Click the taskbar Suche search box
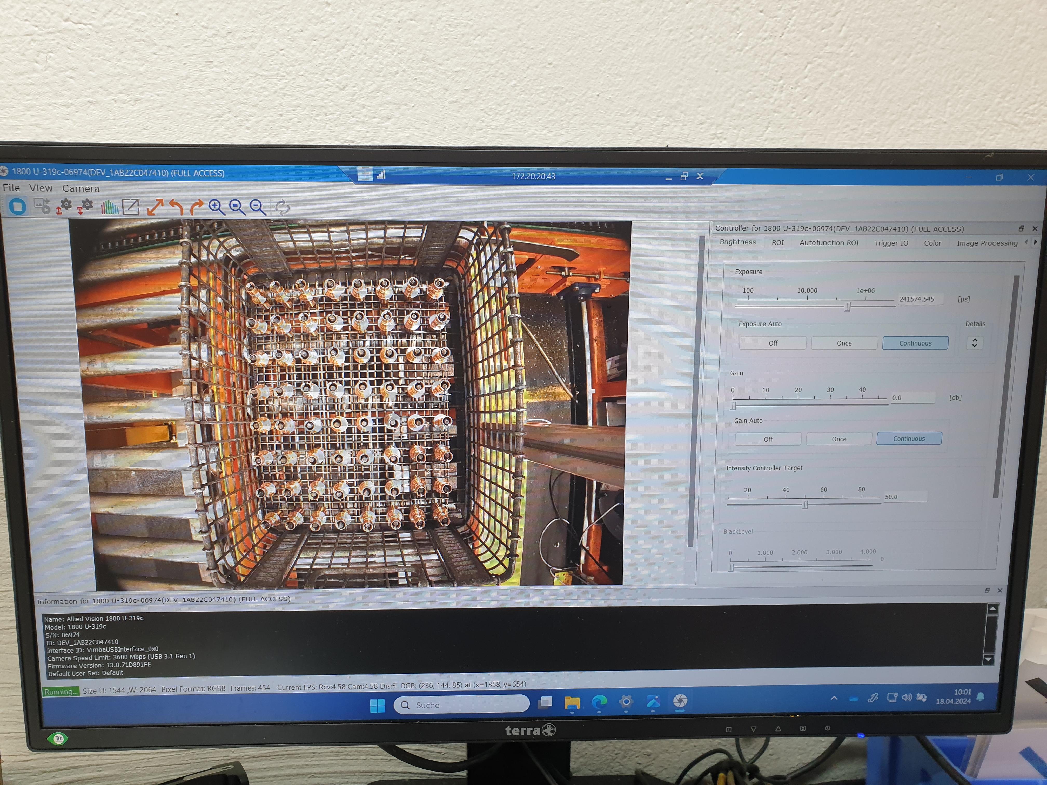This screenshot has width=1047, height=785. pyautogui.click(x=461, y=705)
